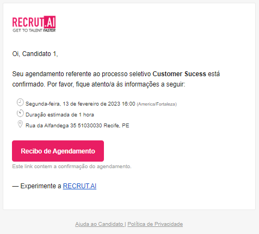Click the GET TO TALENT FASTER tagline
The width and height of the screenshot is (259, 234).
[34, 30]
